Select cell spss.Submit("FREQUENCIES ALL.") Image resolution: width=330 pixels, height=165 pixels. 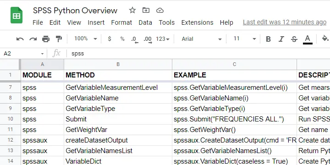coord(234,119)
